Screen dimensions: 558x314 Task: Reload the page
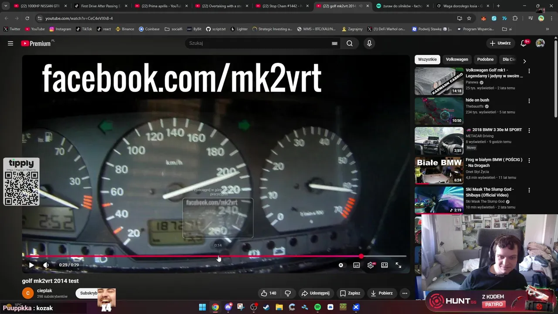[27, 18]
